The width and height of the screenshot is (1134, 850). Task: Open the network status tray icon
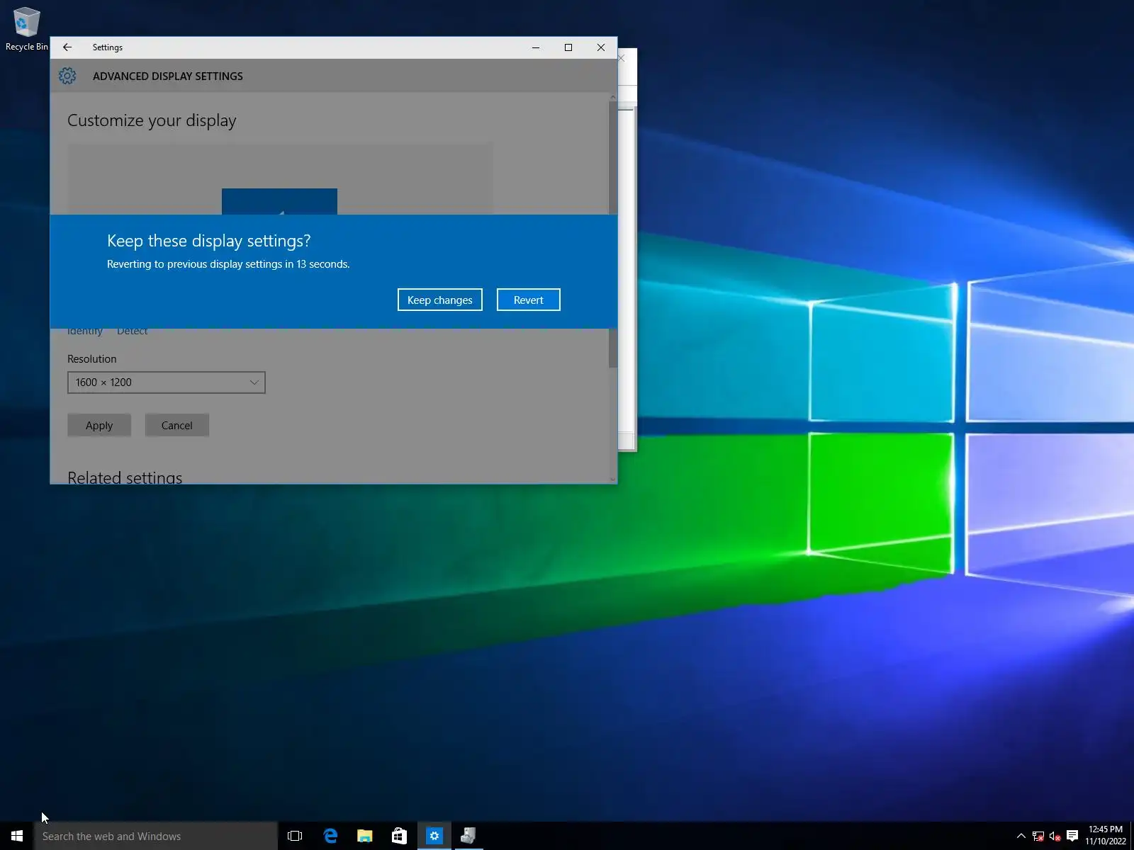1038,837
